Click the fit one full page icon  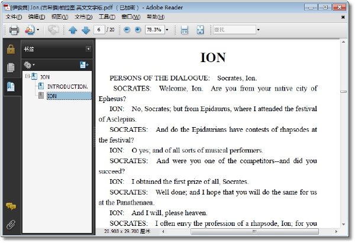click(200, 30)
